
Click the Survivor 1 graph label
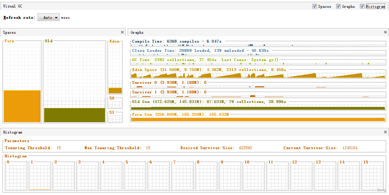coord(169,92)
